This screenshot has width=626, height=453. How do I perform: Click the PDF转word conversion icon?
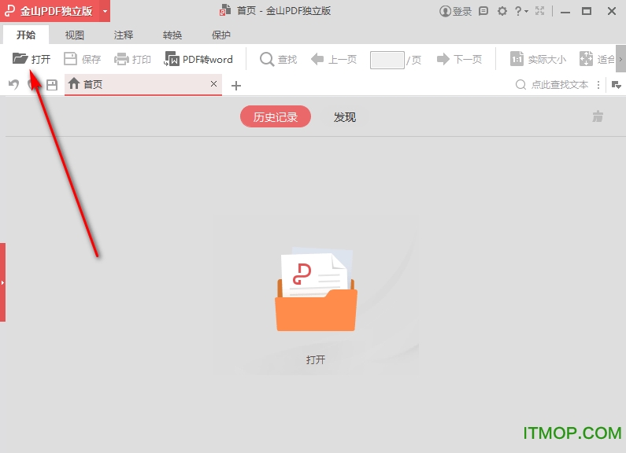point(172,59)
